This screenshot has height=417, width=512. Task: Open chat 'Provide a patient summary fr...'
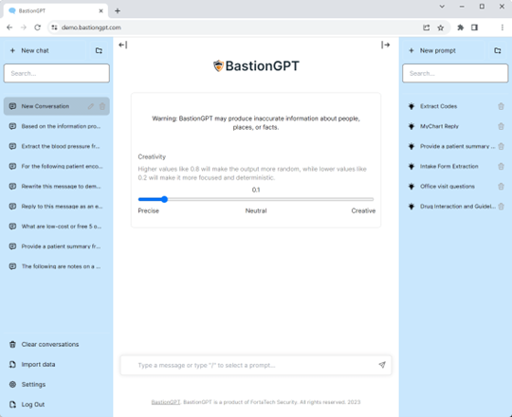(57, 246)
